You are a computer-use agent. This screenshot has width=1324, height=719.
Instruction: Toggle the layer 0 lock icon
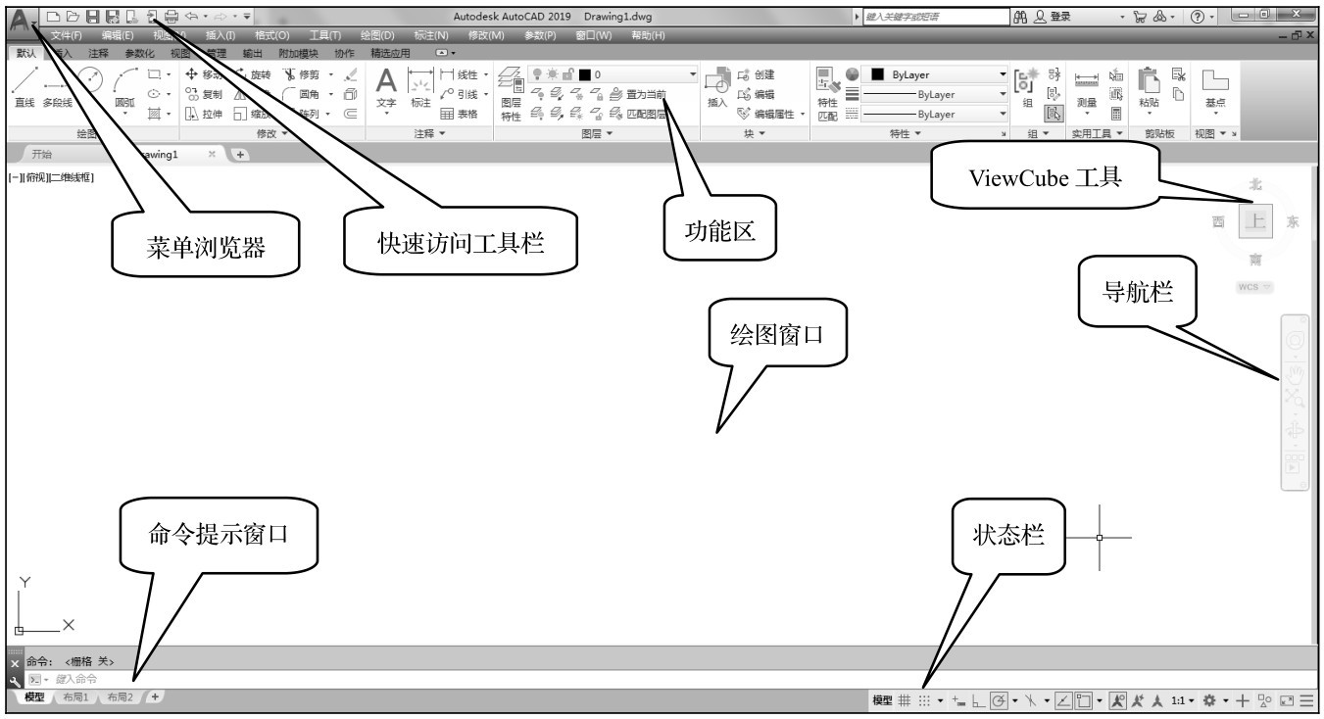coord(566,74)
